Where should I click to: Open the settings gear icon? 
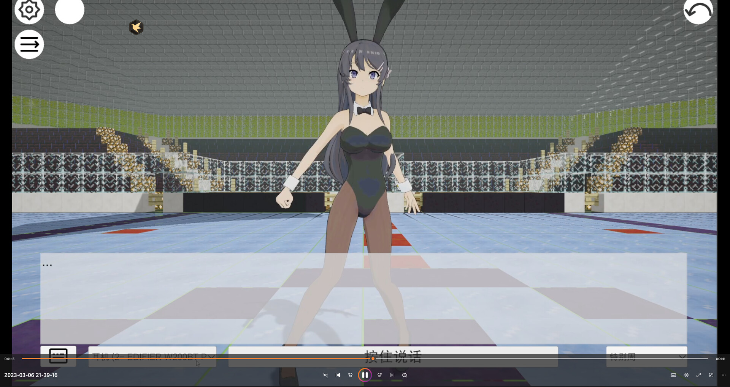[x=29, y=10]
